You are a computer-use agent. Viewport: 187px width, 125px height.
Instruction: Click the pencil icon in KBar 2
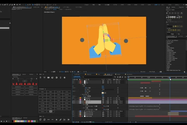coord(61,120)
